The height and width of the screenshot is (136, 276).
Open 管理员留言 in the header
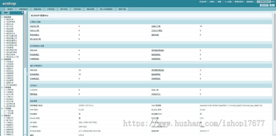pyautogui.click(x=239, y=2)
